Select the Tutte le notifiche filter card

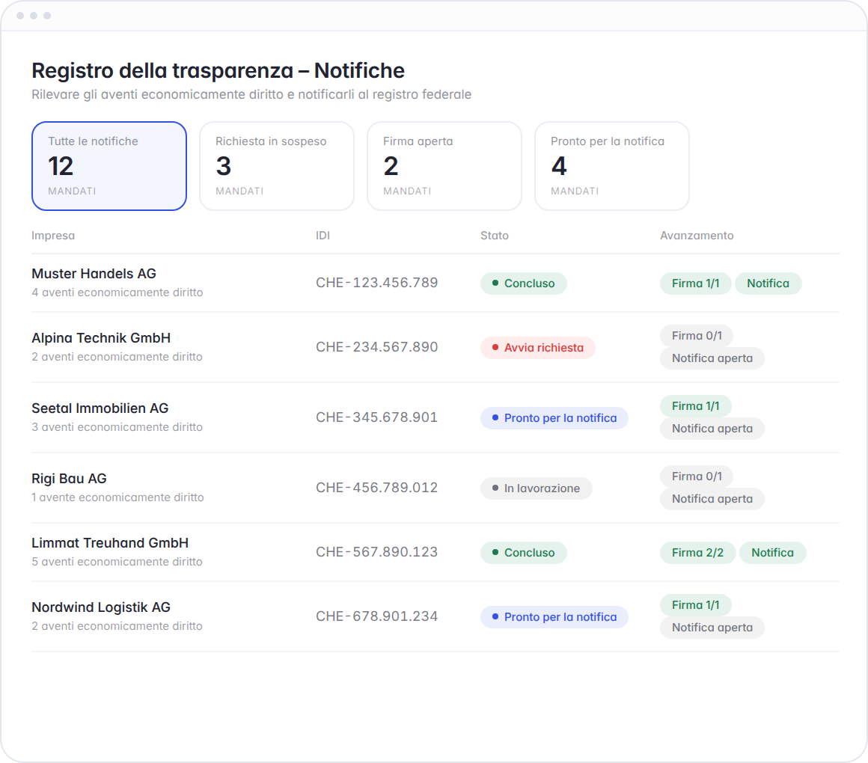tap(109, 166)
